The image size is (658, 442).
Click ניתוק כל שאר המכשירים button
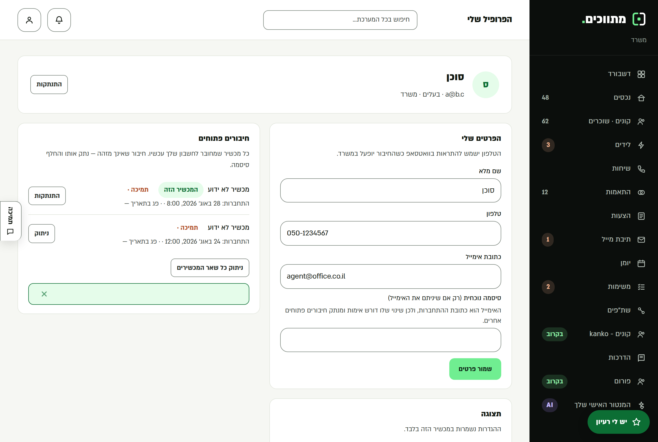210,268
